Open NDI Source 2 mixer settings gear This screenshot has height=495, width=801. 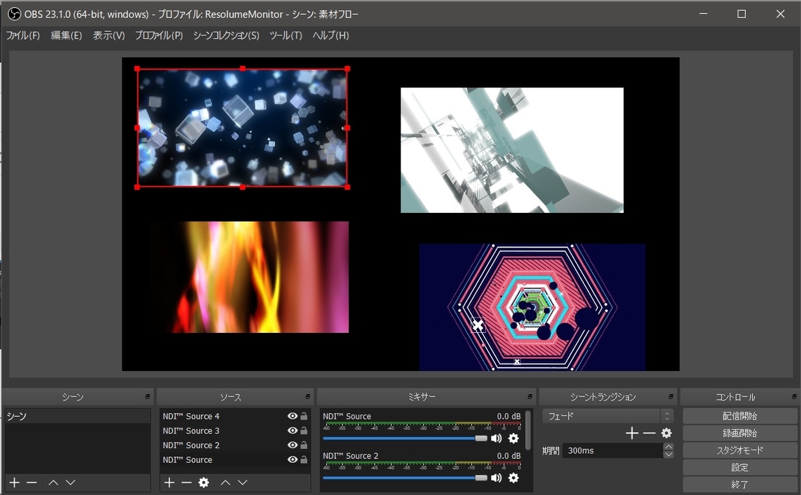(513, 478)
